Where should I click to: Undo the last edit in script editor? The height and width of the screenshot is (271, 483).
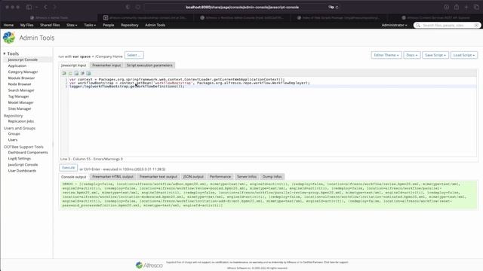click(x=64, y=73)
